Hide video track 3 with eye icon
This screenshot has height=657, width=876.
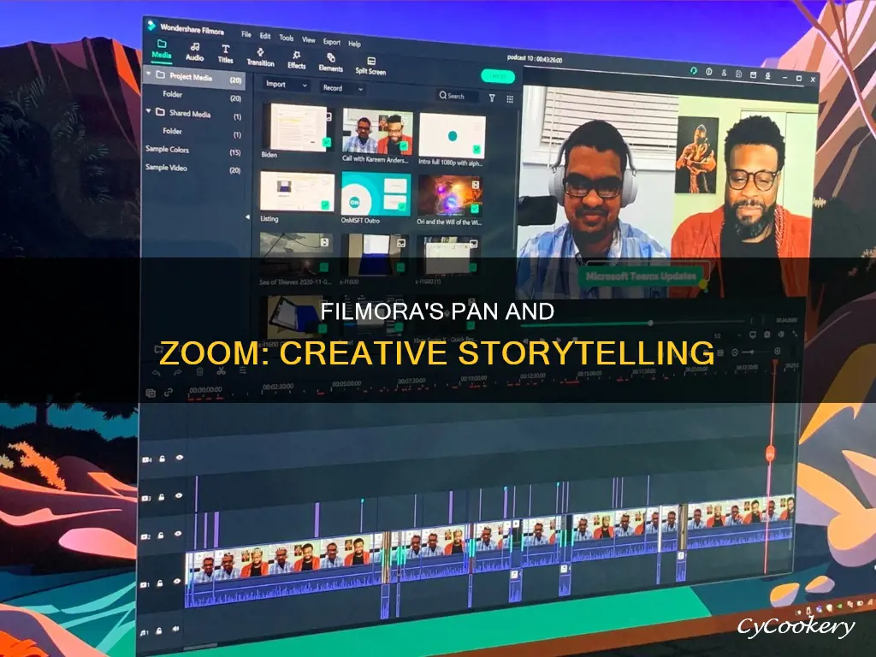[179, 495]
